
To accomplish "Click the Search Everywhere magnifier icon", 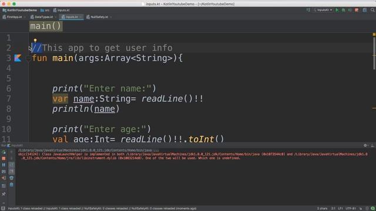I will [x=372, y=10].
